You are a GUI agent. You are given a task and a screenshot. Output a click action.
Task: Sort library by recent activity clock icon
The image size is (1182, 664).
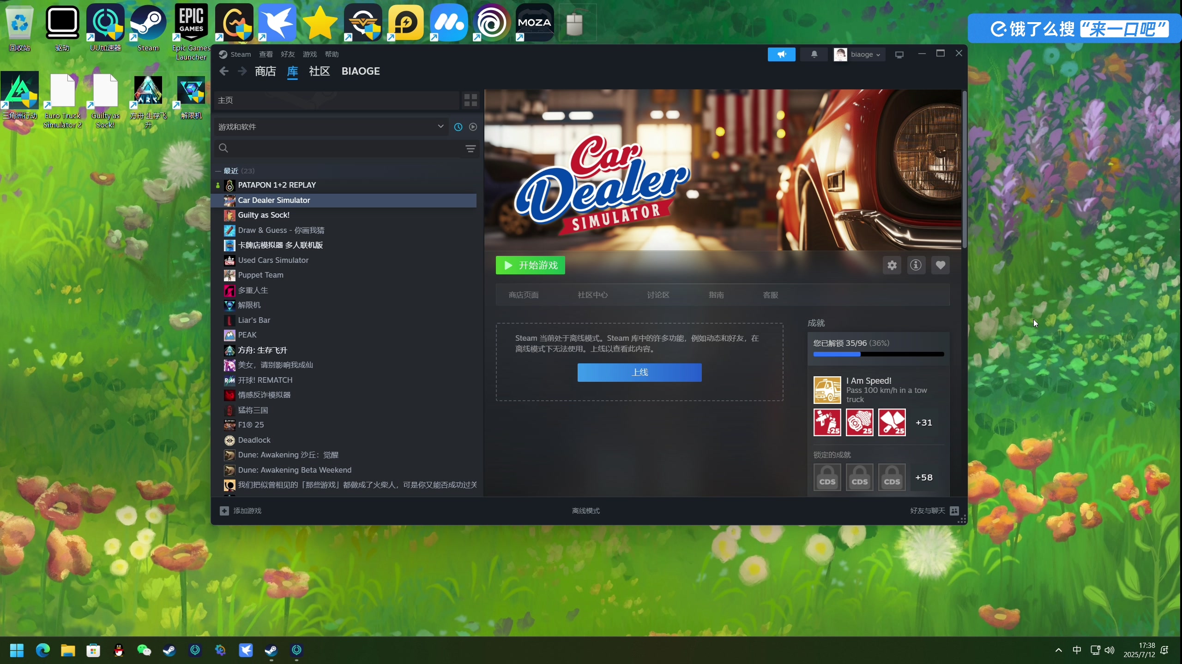point(458,127)
